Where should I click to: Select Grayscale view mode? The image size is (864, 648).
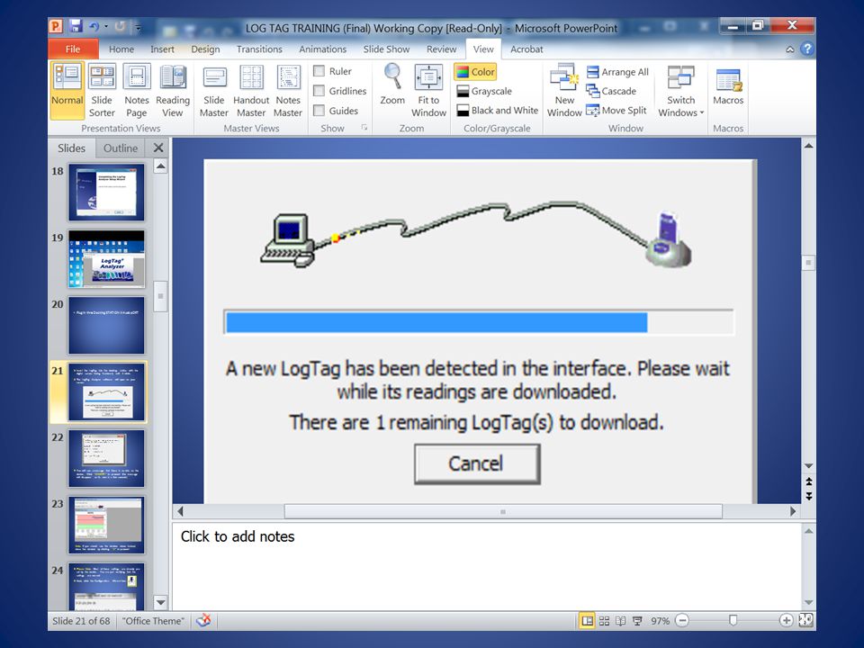(x=484, y=91)
